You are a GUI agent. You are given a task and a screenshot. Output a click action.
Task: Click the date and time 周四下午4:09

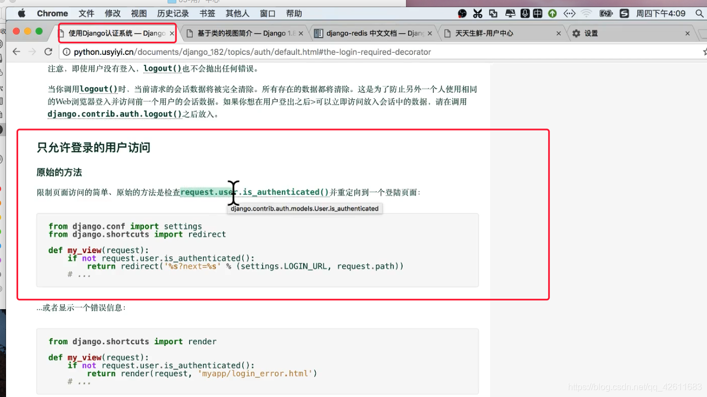[x=661, y=13]
